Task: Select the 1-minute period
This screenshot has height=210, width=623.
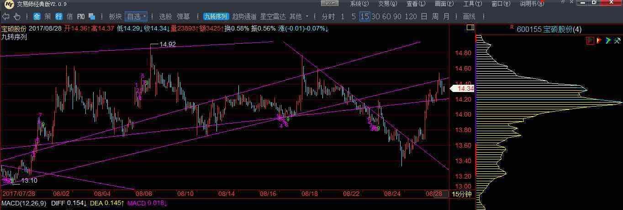Action: (x=343, y=16)
